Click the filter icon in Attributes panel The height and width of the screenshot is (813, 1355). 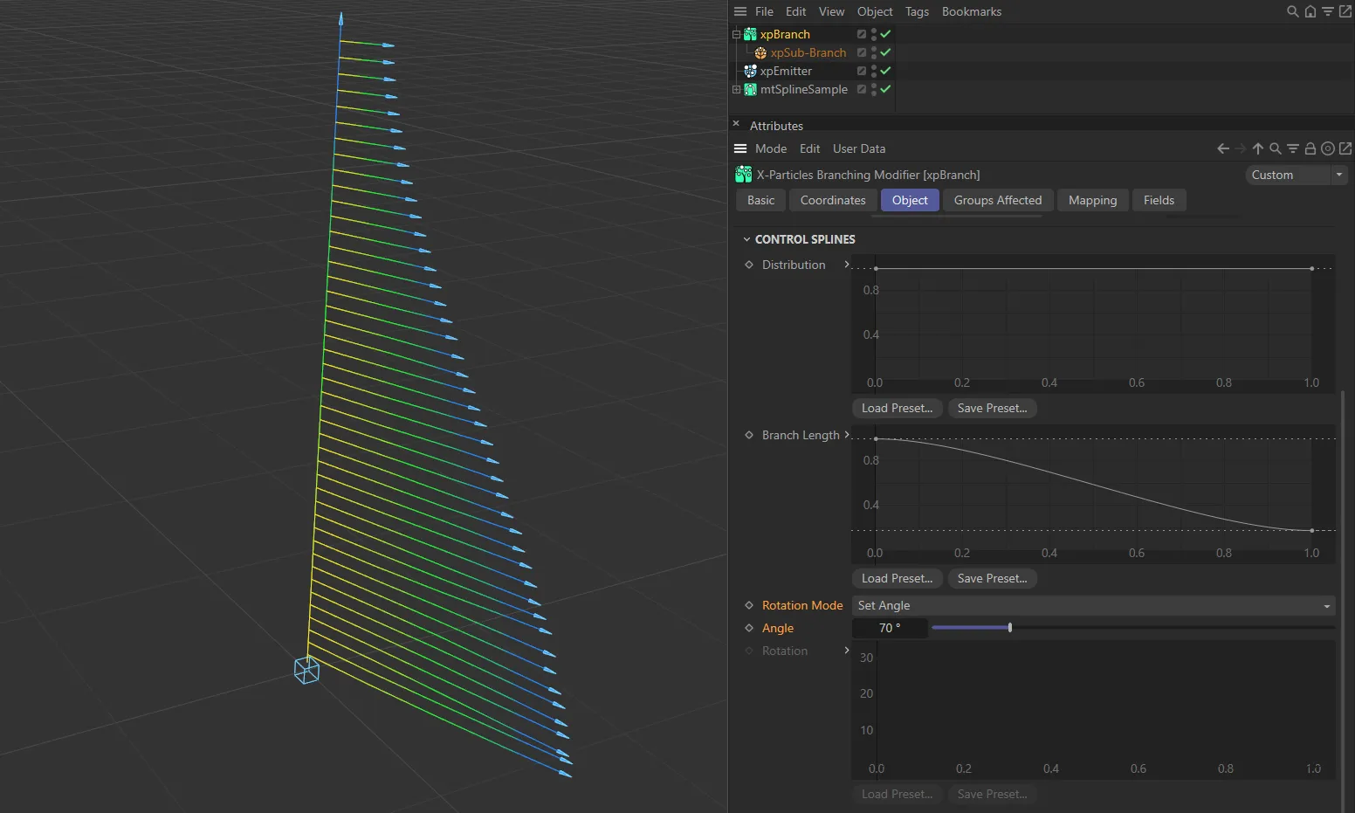(1293, 148)
